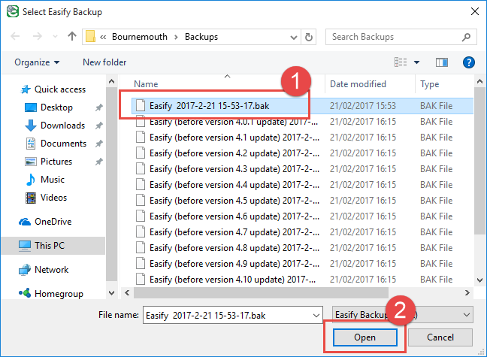This screenshot has height=357, width=487.
Task: Open the Easify Backup file type dropdown
Action: [402, 315]
